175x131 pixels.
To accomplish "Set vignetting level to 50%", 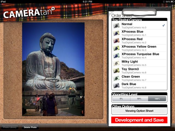I will (x=139, y=99).
